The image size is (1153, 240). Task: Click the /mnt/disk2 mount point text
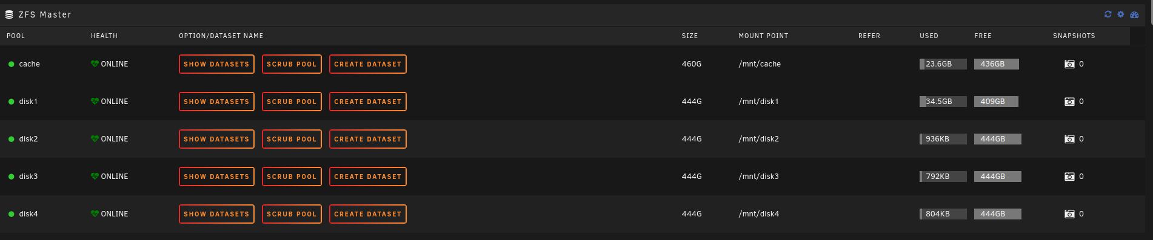pyautogui.click(x=758, y=139)
